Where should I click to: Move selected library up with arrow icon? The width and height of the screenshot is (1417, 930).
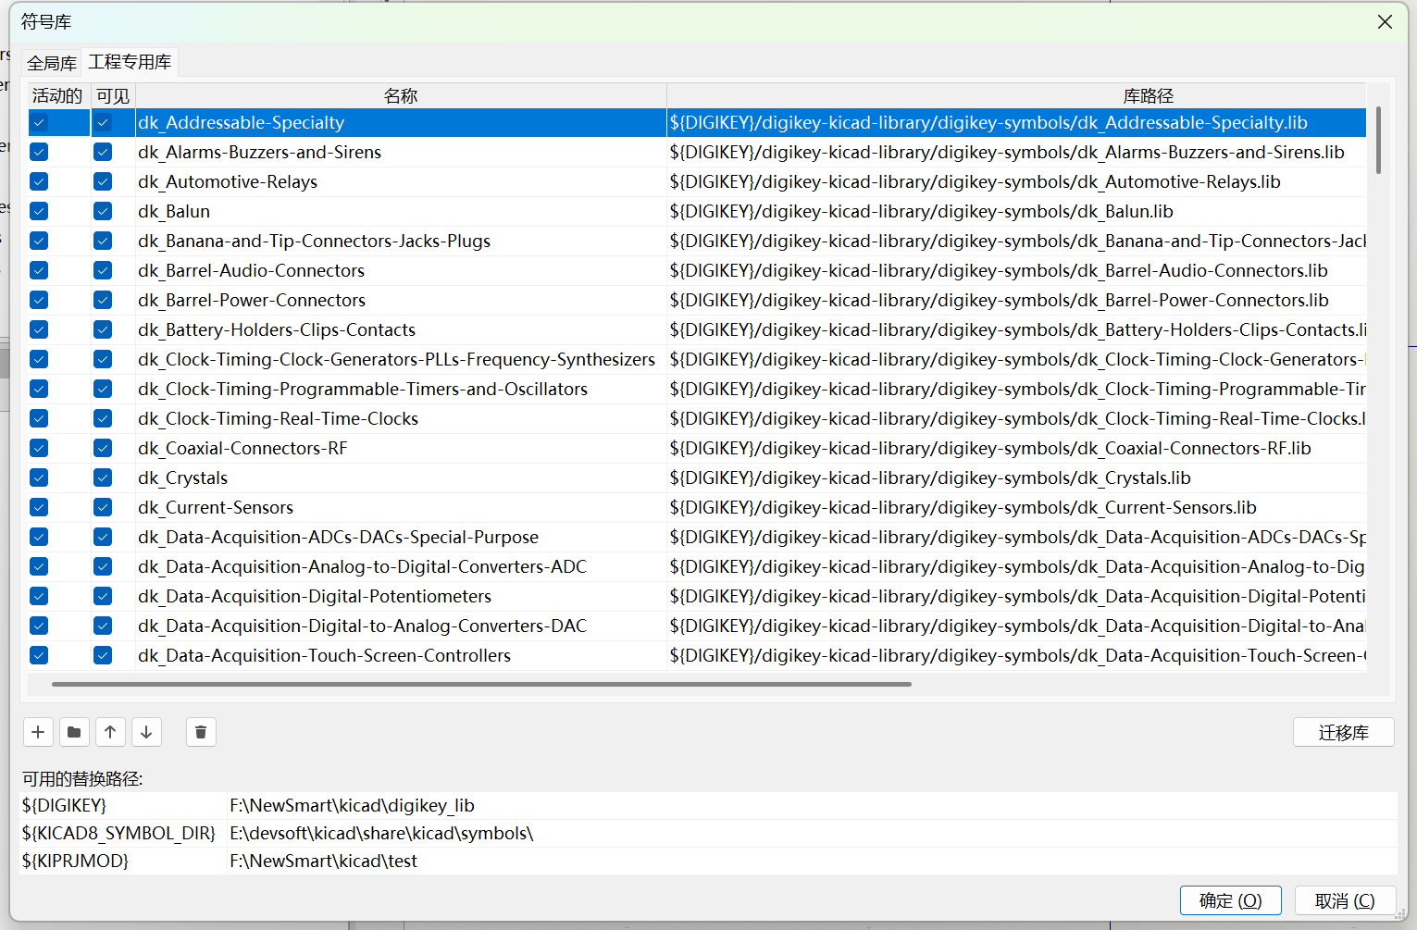click(x=110, y=732)
